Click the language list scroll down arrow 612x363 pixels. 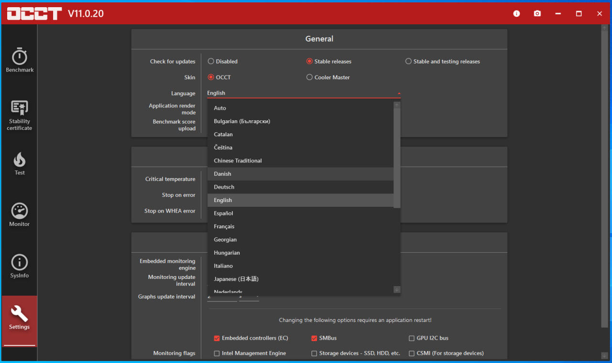coord(397,289)
